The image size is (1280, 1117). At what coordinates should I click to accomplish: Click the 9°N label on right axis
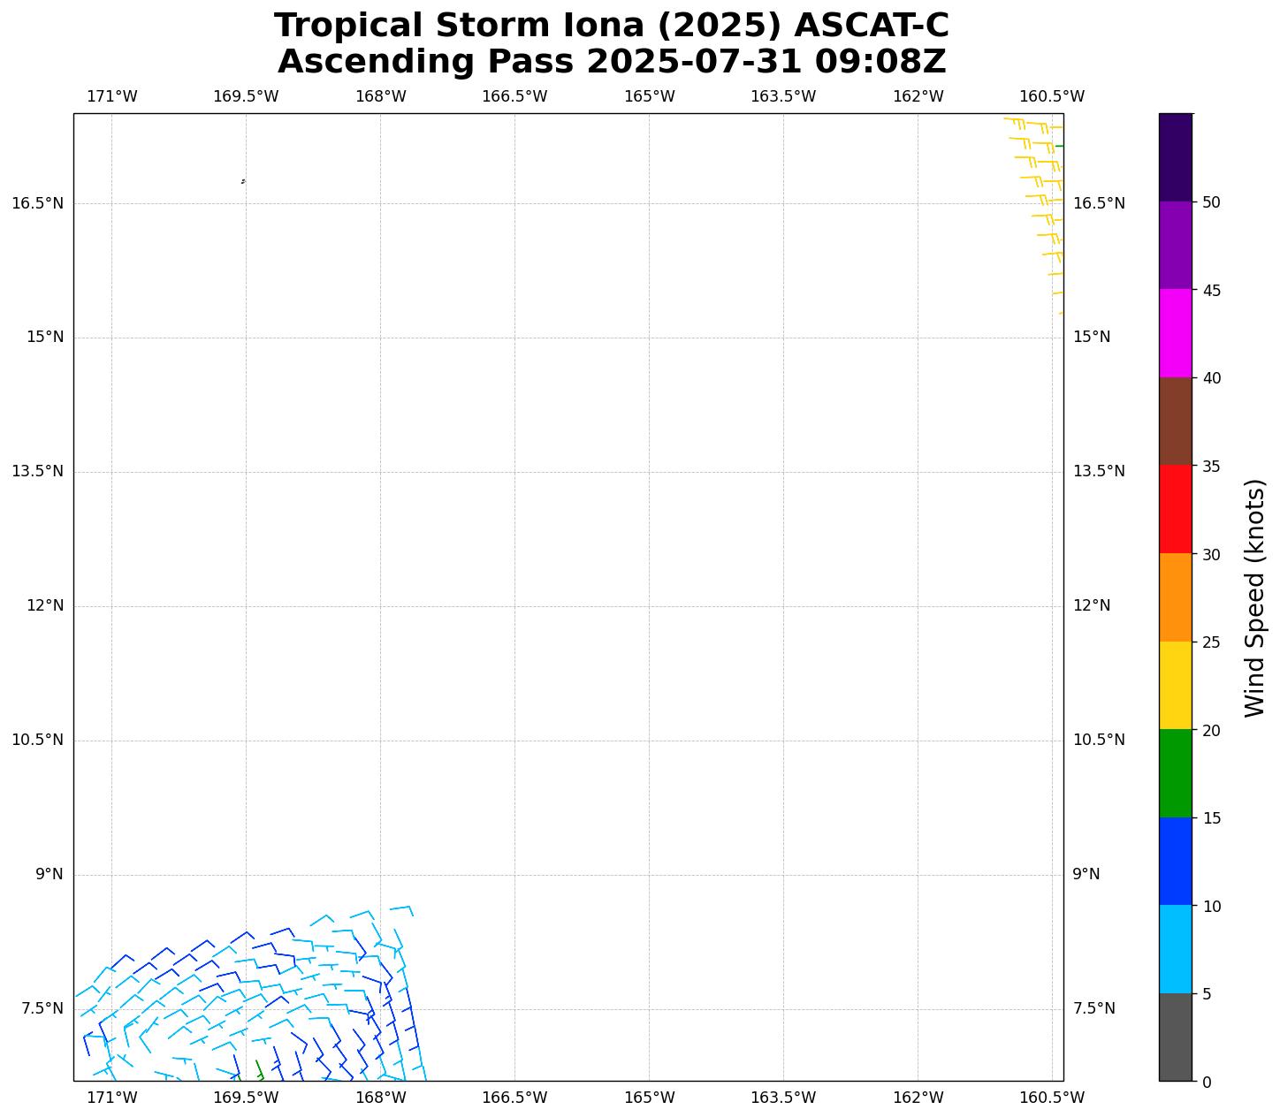pos(1086,874)
